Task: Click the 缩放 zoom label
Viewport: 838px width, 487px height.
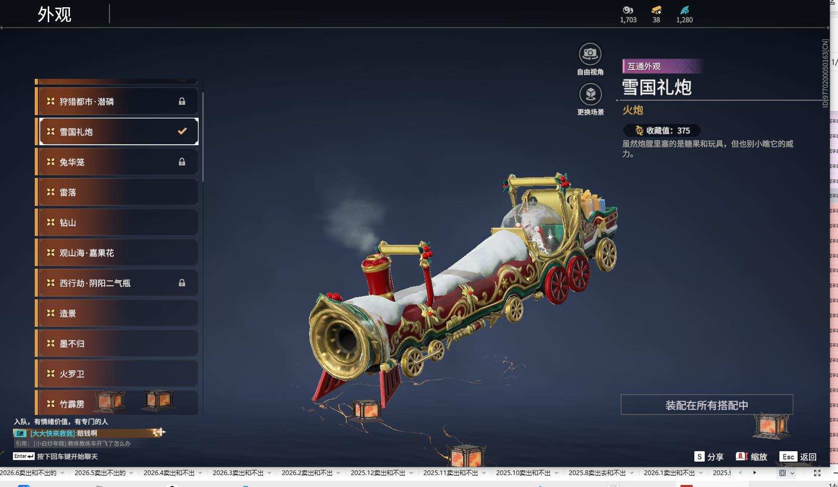Action: (x=759, y=457)
